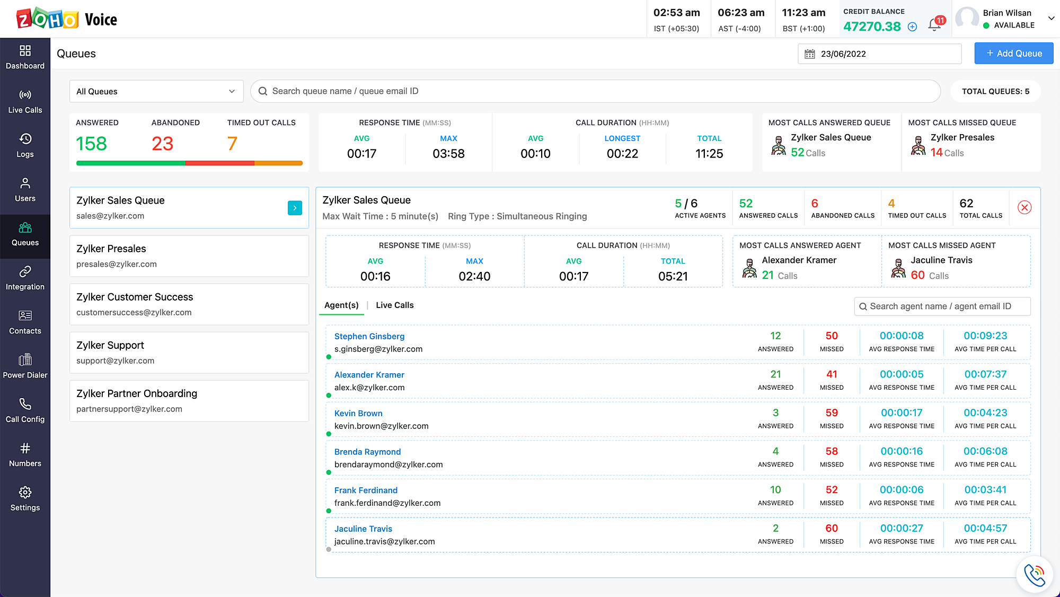Select the Zylker Presales queue card
Viewport: 1060px width, 597px height.
coord(189,256)
